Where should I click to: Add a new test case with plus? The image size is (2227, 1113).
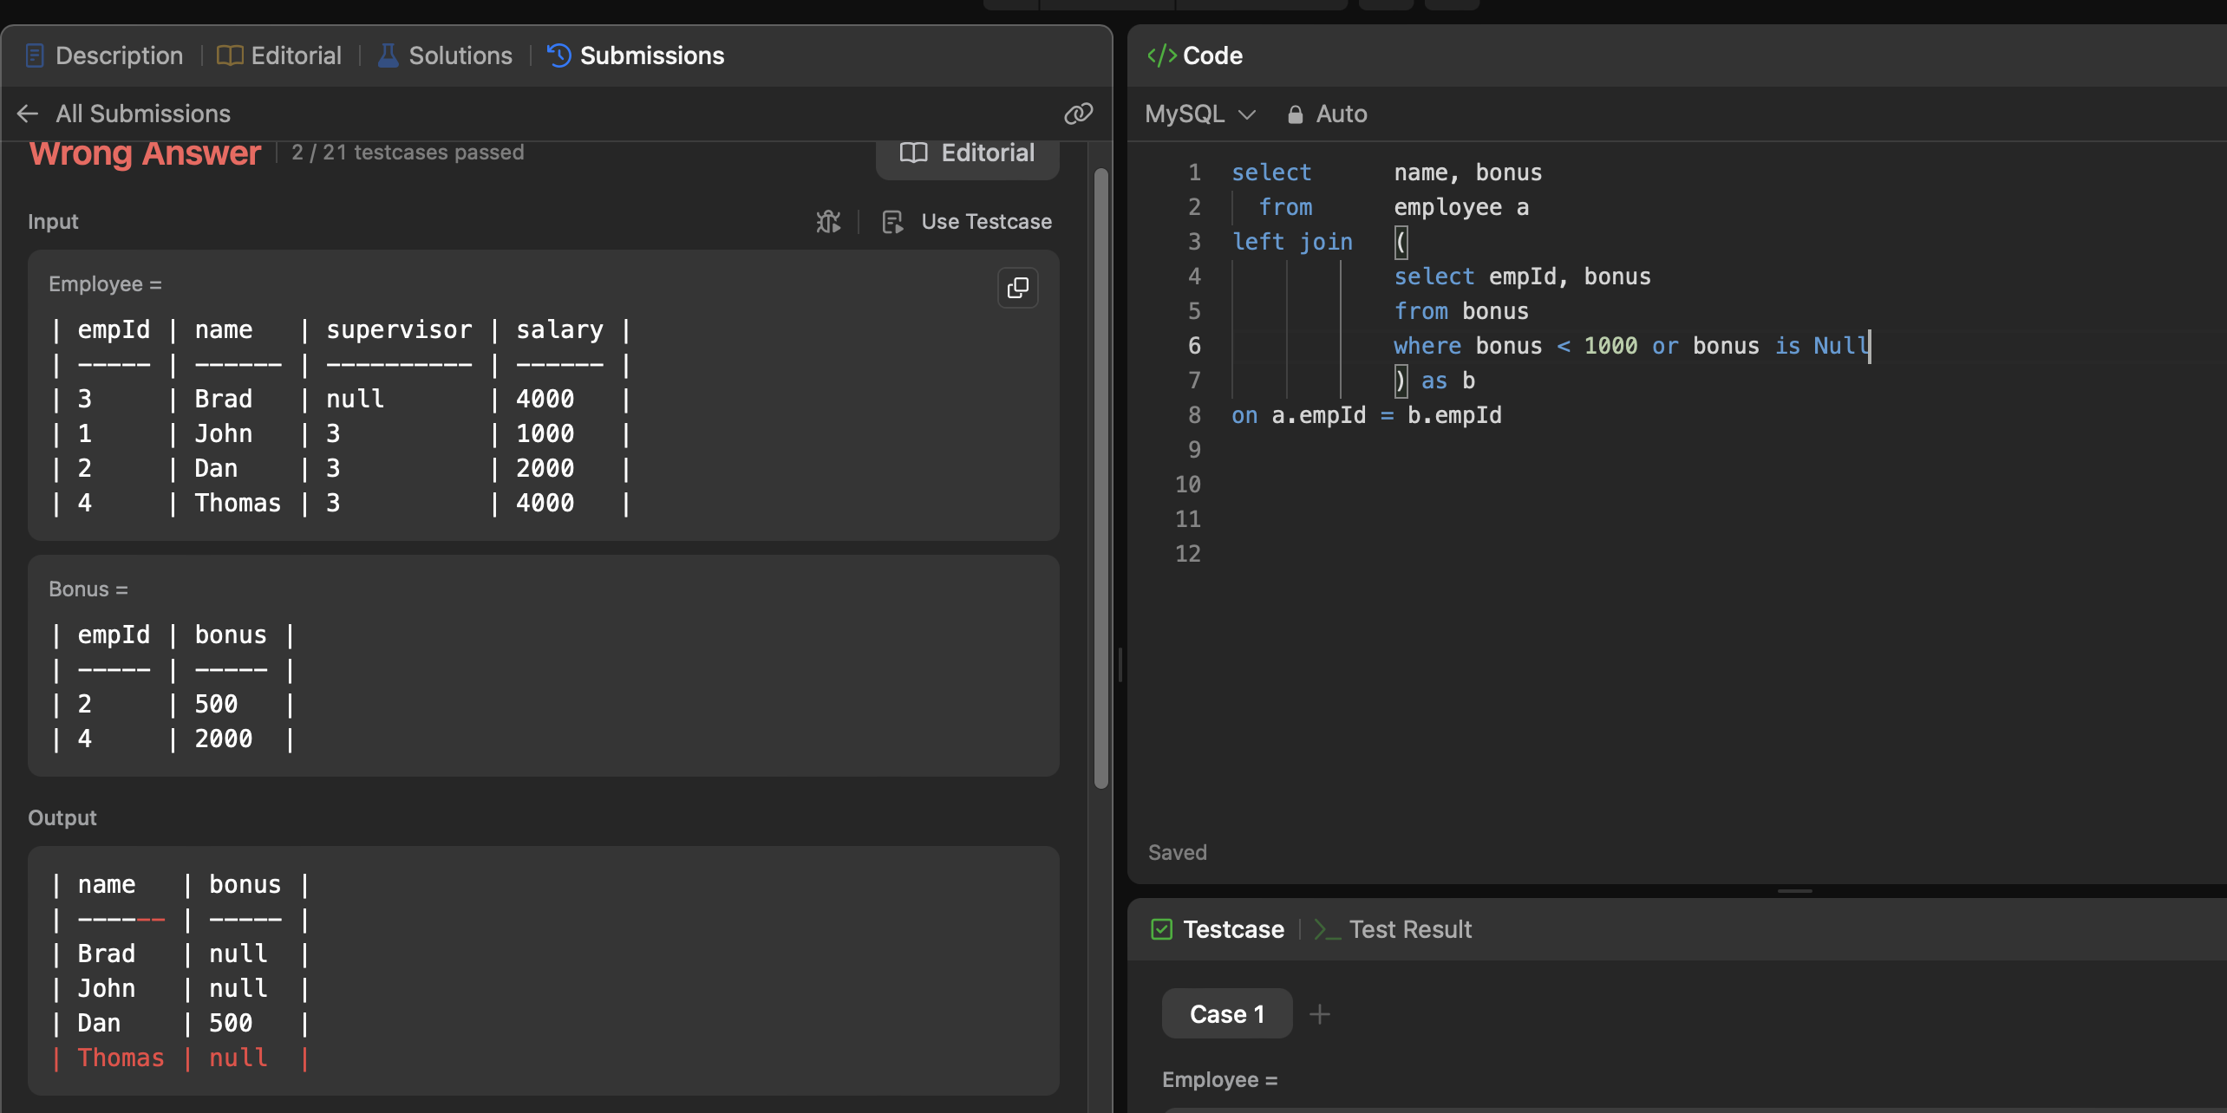[1319, 1014]
